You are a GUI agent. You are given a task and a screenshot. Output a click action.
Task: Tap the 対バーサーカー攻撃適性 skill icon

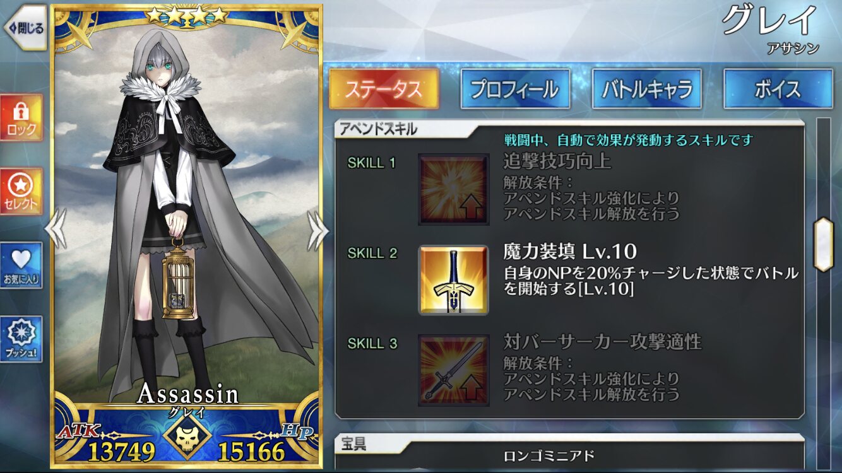point(453,370)
